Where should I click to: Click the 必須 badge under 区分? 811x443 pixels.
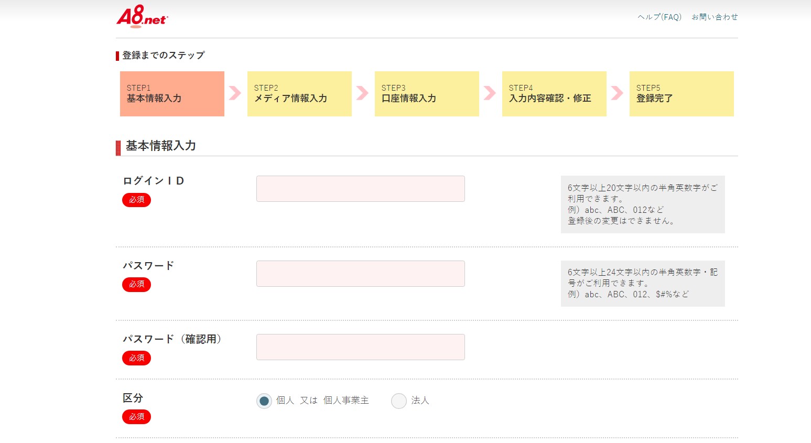tap(136, 417)
